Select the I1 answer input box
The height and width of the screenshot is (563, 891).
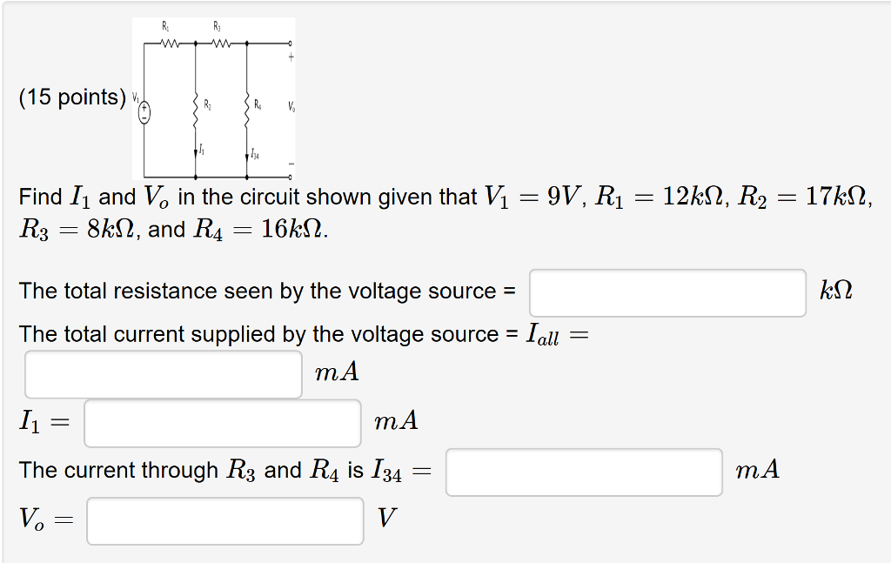tap(222, 422)
